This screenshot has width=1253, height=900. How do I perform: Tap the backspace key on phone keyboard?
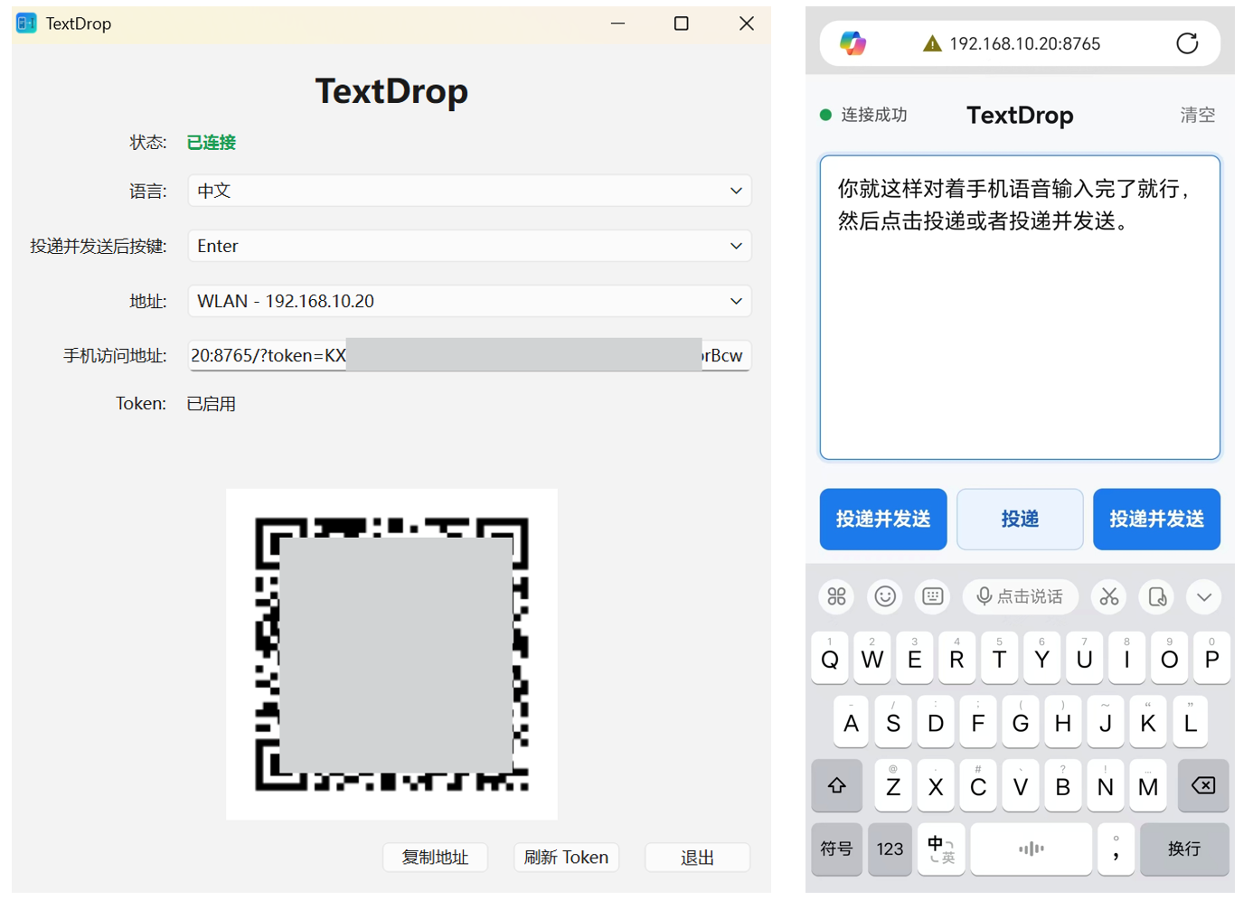(x=1203, y=785)
